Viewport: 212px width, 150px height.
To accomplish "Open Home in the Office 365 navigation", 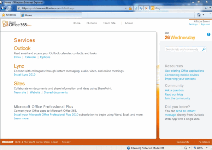I will click(x=77, y=23).
